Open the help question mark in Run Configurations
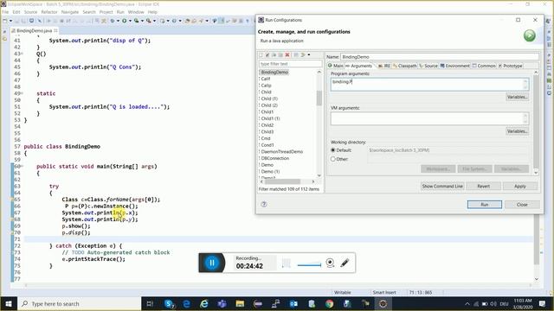Screen dimensions: 554x311 [264, 204]
